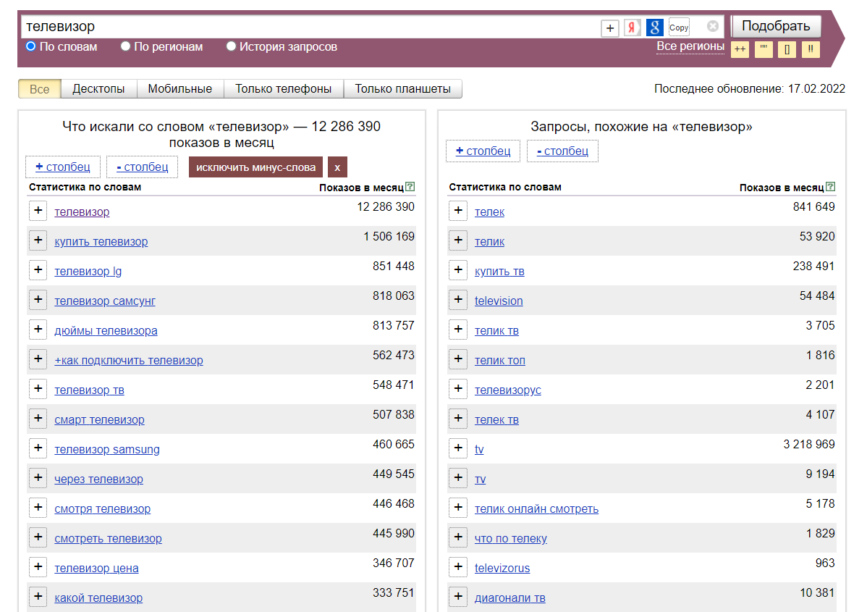Switch to the Только телефоны tab
Image resolution: width=867 pixels, height=612 pixels.
pyautogui.click(x=283, y=88)
